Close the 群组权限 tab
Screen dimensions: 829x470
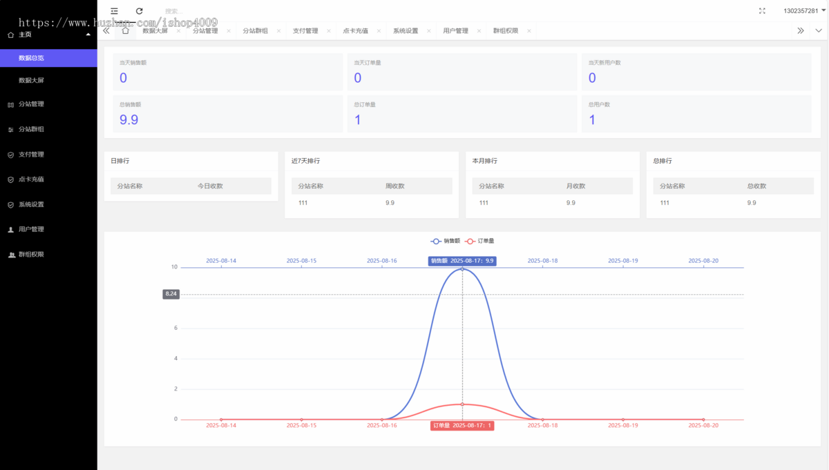click(529, 31)
